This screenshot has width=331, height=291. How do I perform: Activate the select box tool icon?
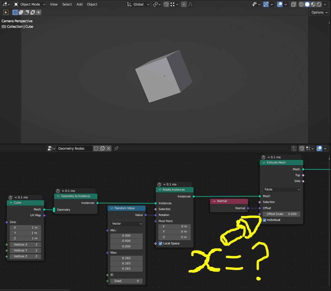6,12
